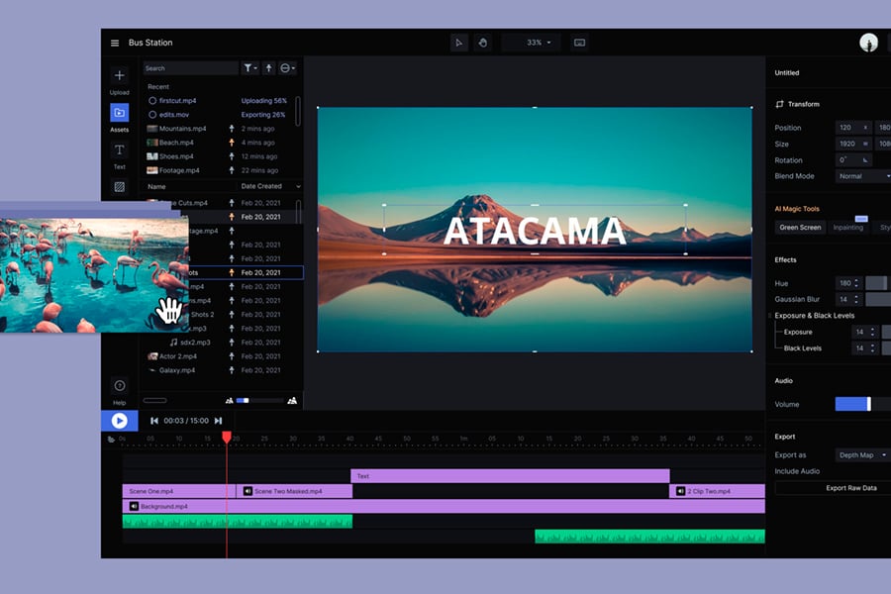Skip to the start of the timeline
The width and height of the screenshot is (891, 594).
(x=154, y=421)
